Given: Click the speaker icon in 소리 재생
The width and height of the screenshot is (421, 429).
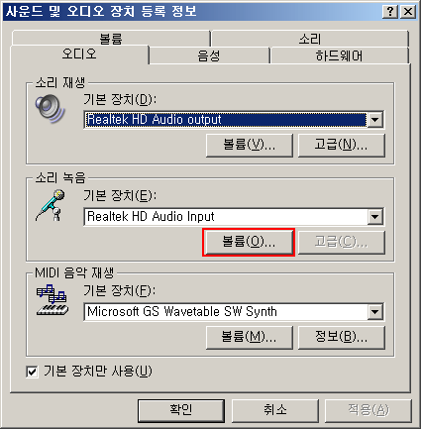Looking at the screenshot, I should pos(50,109).
